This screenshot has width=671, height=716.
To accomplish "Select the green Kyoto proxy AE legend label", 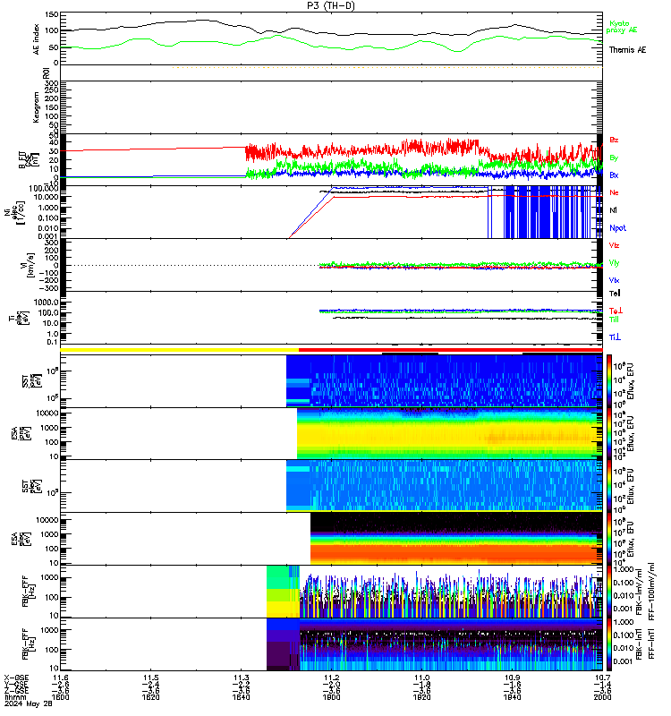I will point(621,27).
